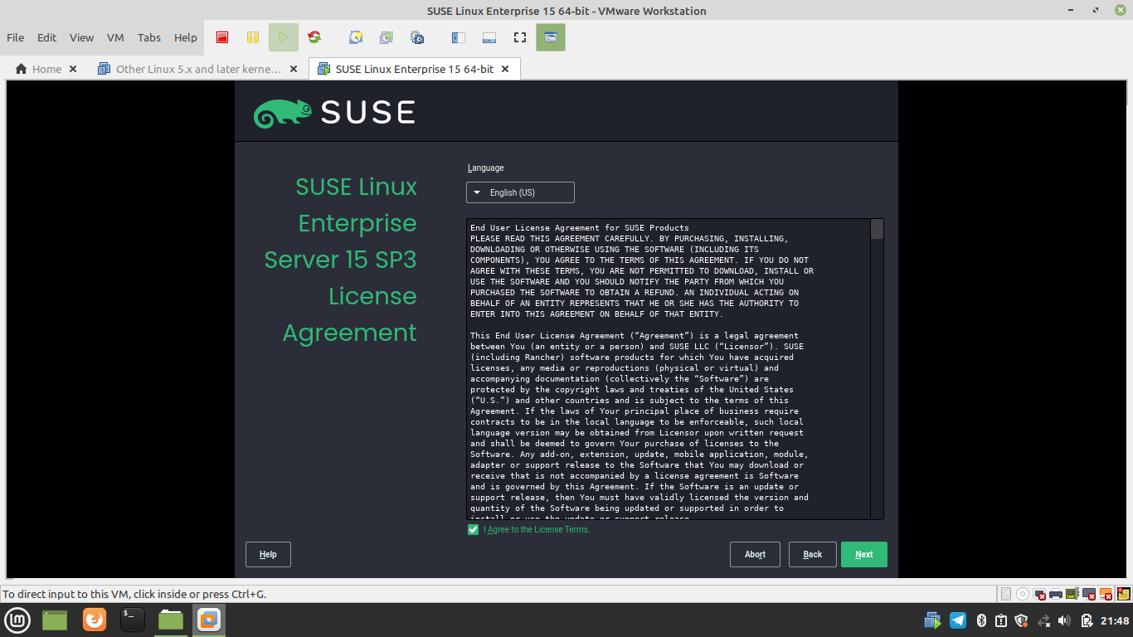Toggle the thumbnail bar icon

coord(489,37)
